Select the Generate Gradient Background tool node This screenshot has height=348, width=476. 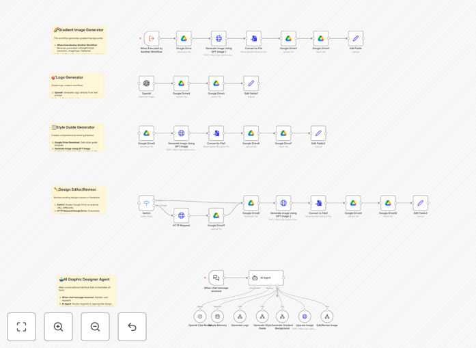pyautogui.click(x=282, y=317)
